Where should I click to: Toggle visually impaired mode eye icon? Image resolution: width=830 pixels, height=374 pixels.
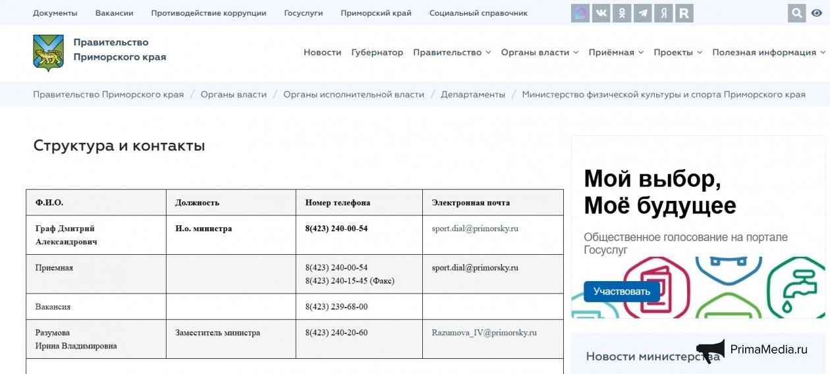tap(817, 13)
